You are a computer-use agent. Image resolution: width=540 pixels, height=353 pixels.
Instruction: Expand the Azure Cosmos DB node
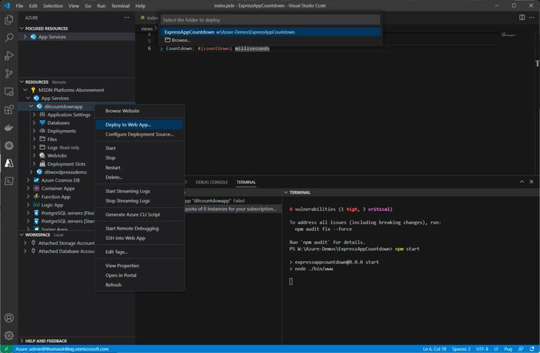tap(28, 180)
